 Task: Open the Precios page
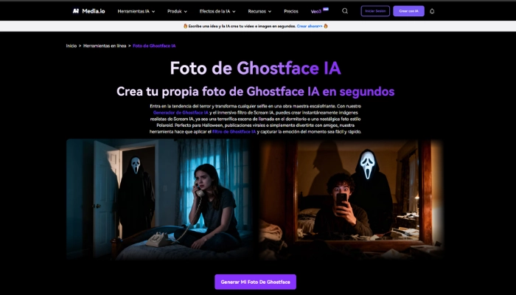click(x=291, y=11)
